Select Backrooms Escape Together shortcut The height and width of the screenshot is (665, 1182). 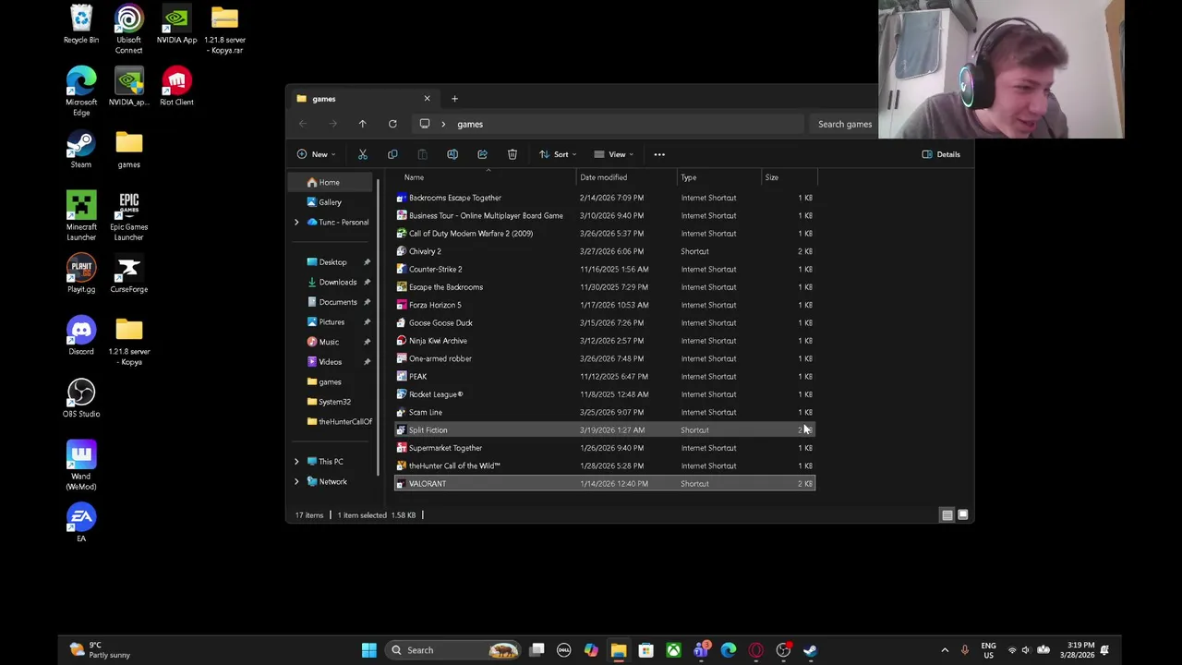click(605, 198)
